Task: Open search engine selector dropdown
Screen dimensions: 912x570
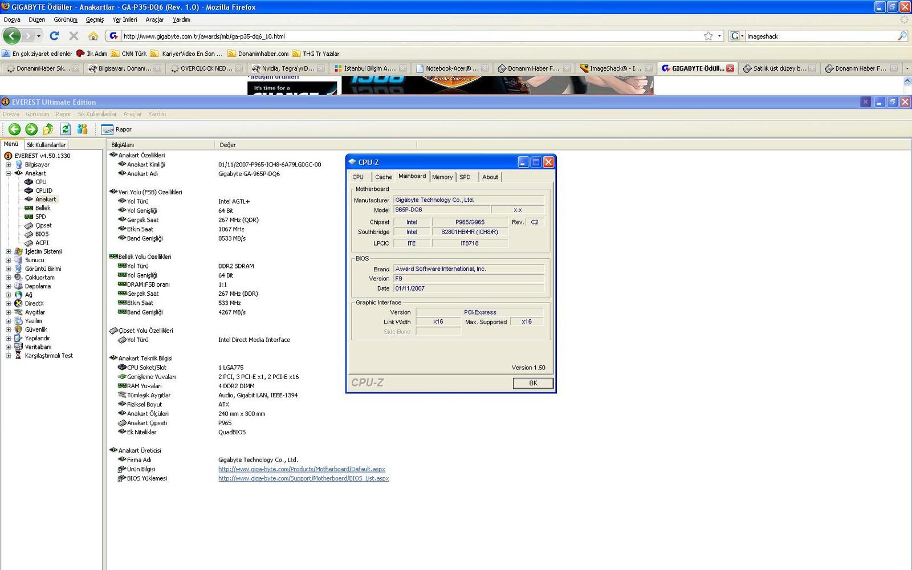Action: tap(737, 36)
